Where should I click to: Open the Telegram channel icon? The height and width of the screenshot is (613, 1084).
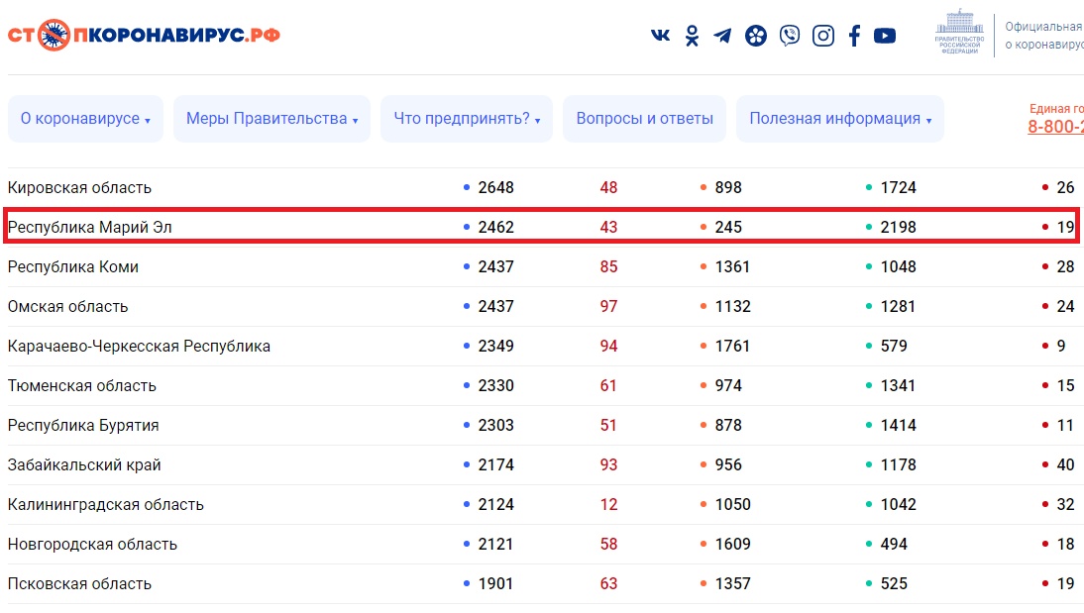(723, 36)
